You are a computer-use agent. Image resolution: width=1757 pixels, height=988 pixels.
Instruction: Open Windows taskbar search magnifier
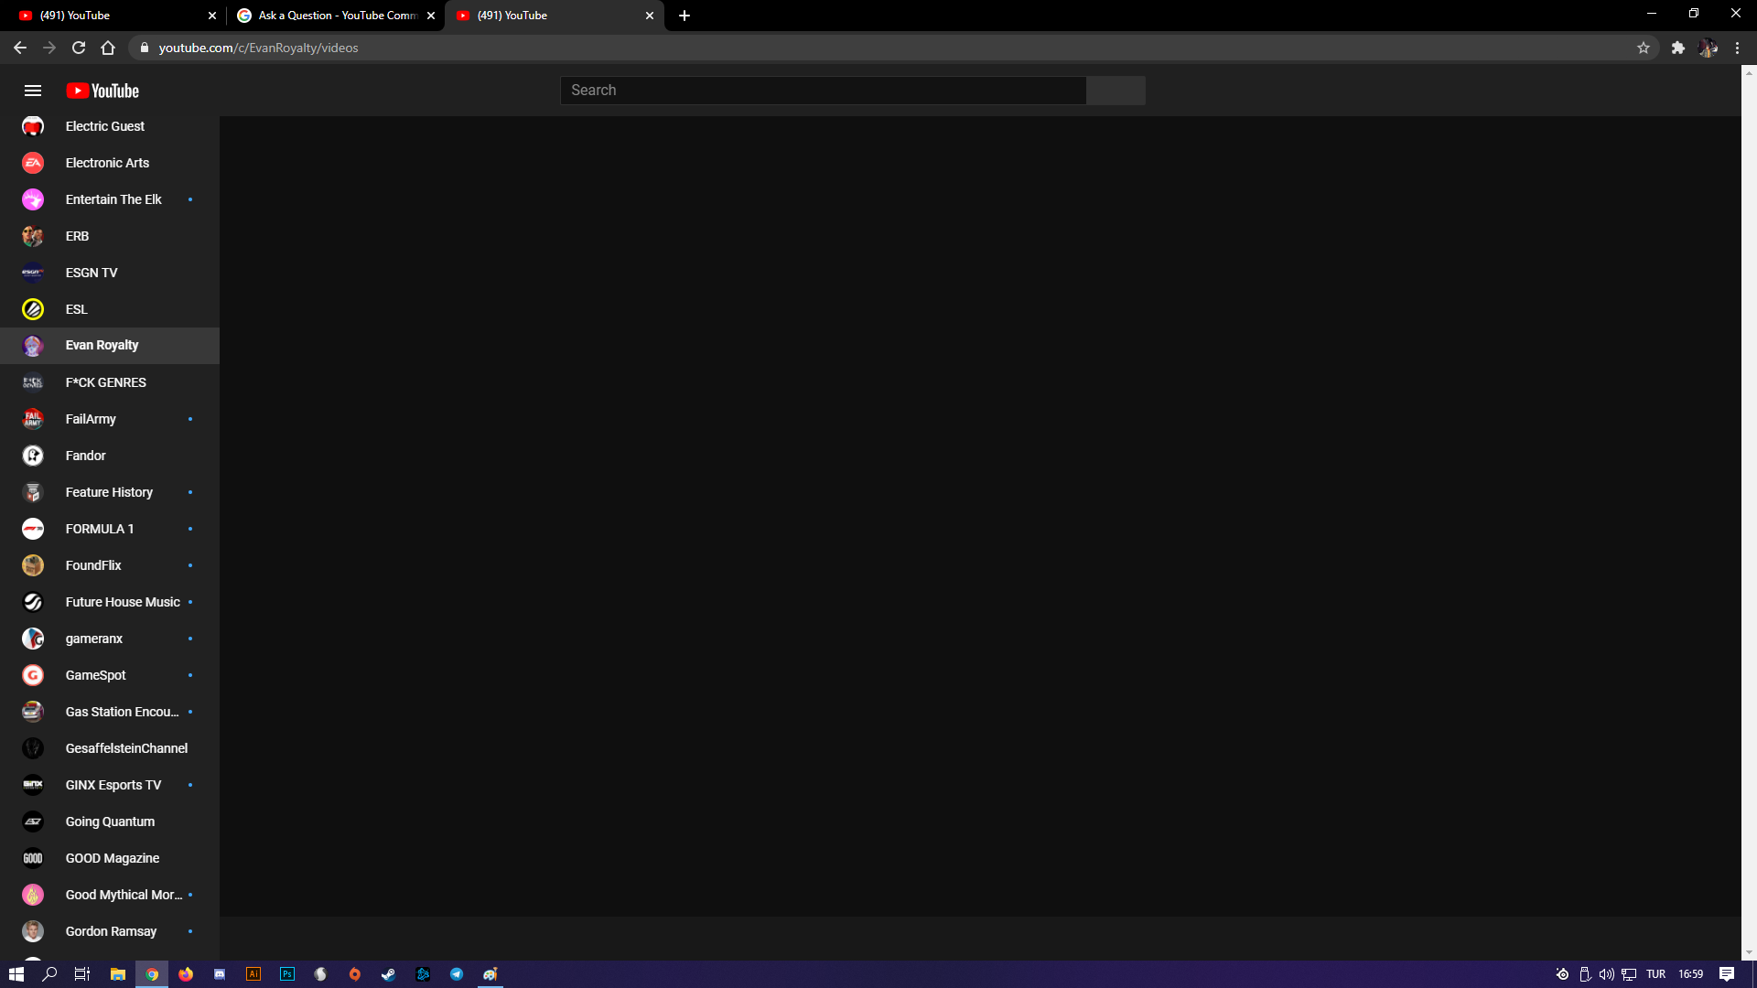click(x=49, y=974)
